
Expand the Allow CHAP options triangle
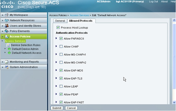[x=56, y=46]
